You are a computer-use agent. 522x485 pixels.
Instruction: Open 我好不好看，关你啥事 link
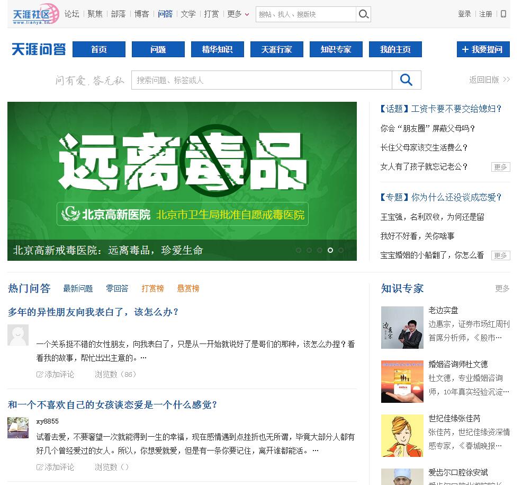[417, 236]
